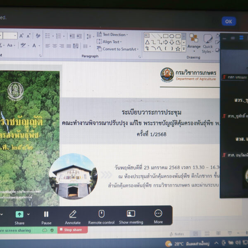Screen dimensions: 248x248
Task: Click the Show meeting icon
Action: 131,214
